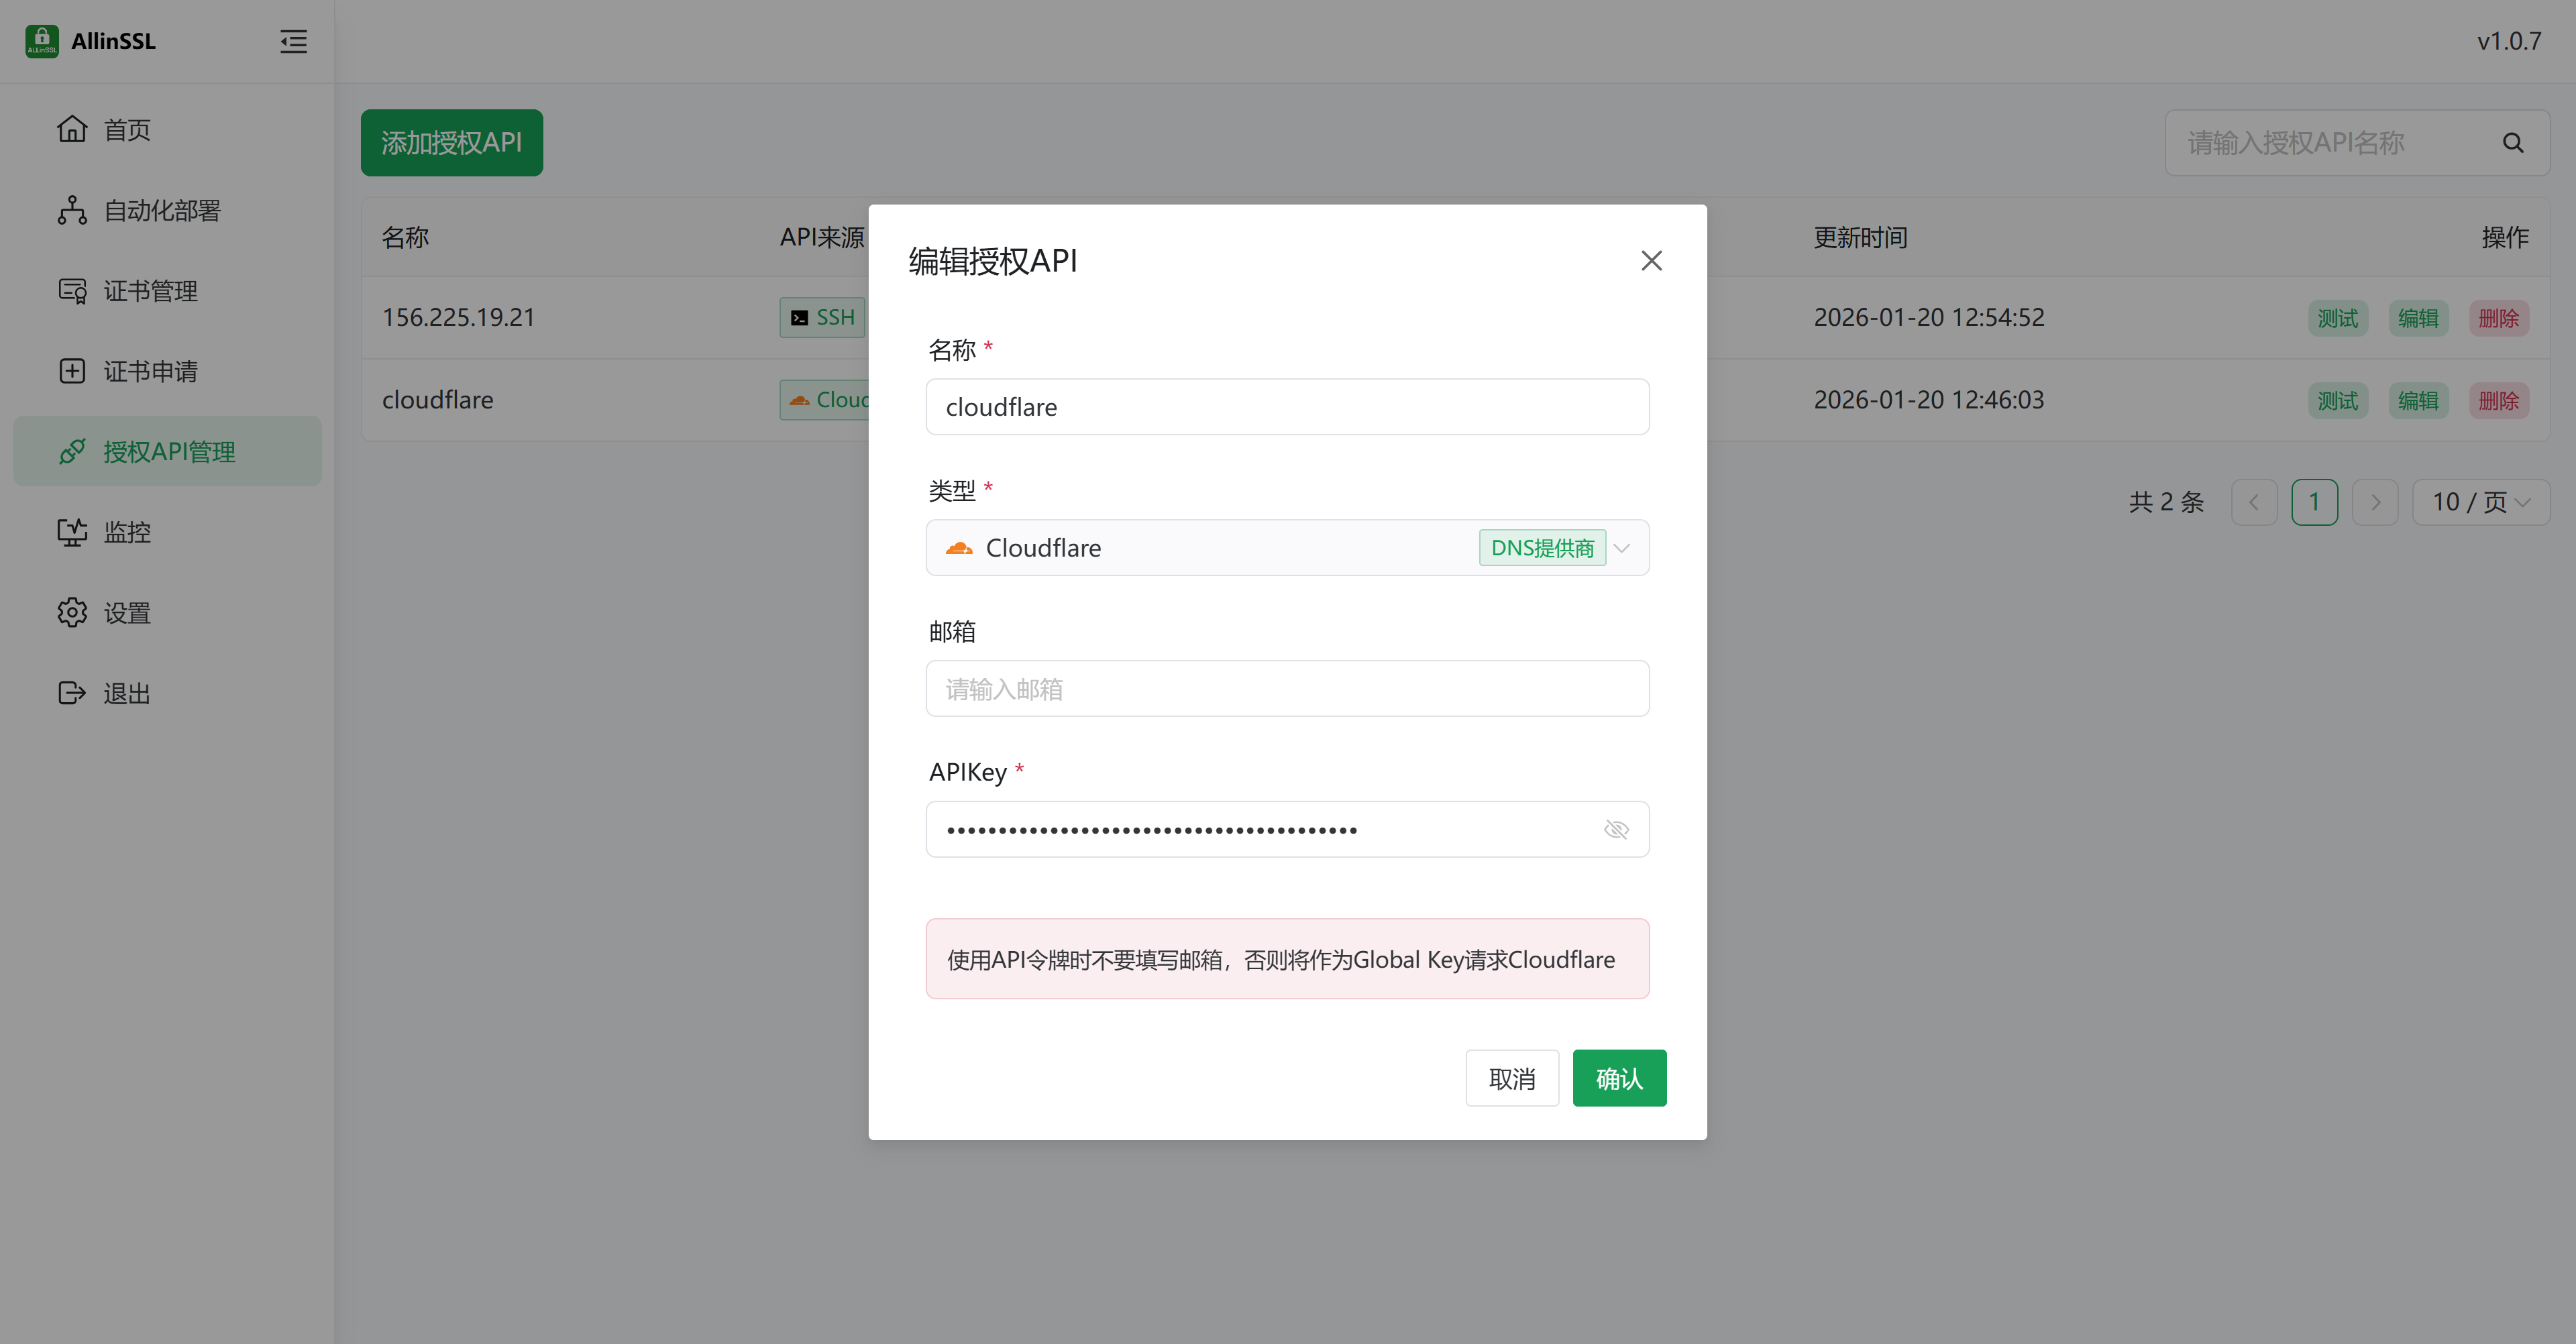
Task: Click 退出 to log out
Action: click(167, 693)
